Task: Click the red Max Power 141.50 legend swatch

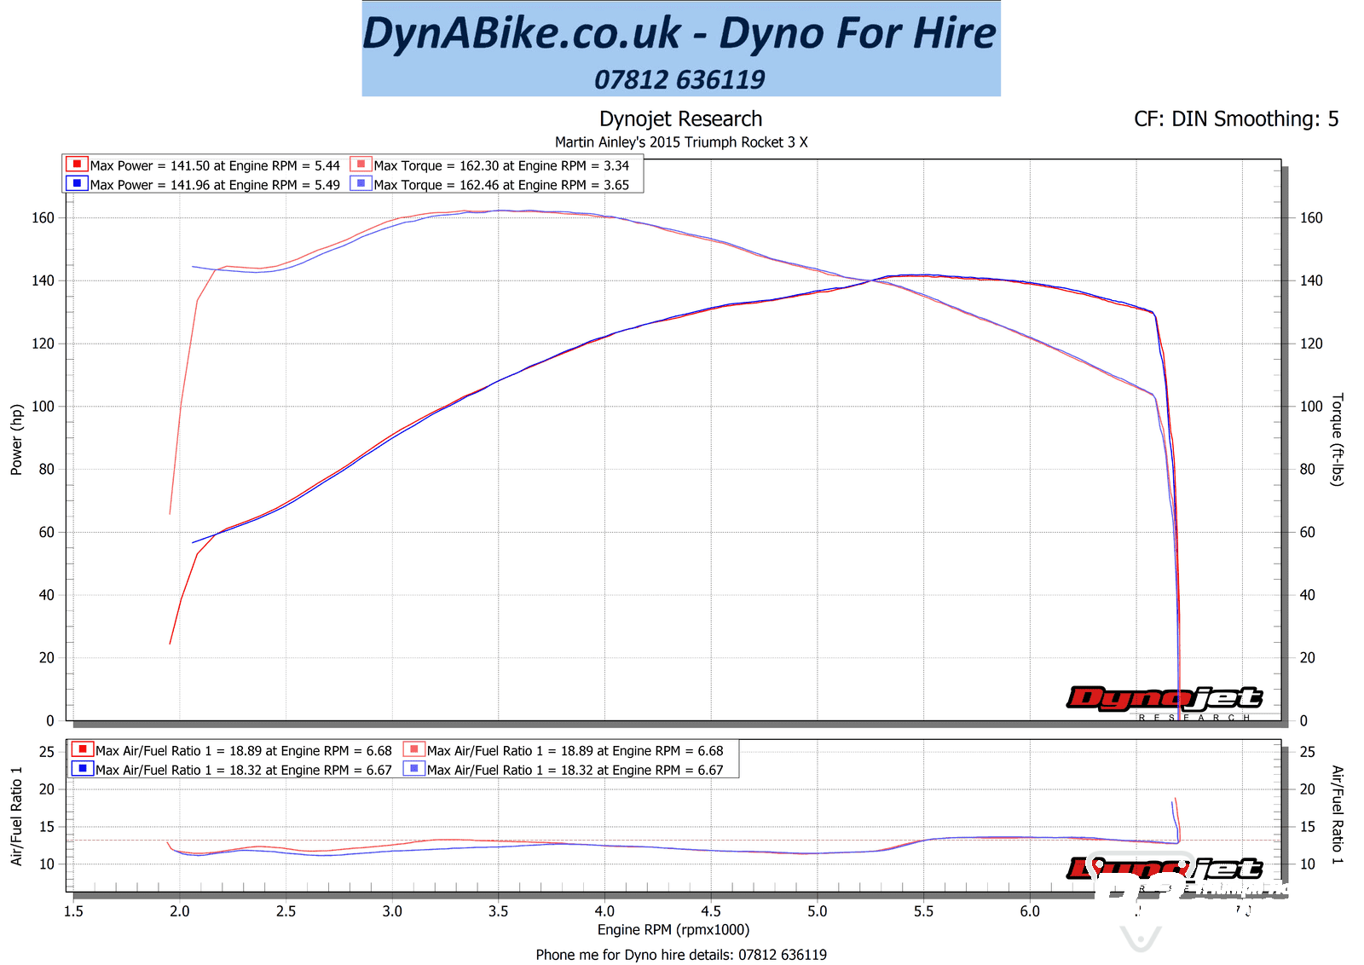Action: (x=77, y=165)
